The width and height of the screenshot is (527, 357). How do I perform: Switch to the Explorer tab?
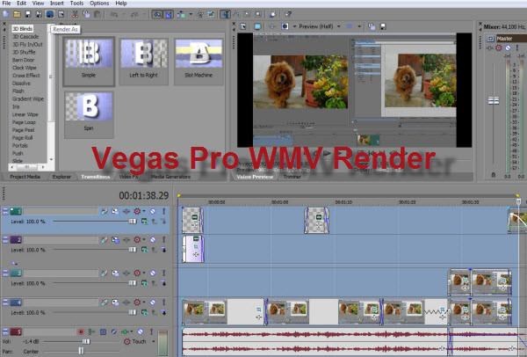(61, 177)
